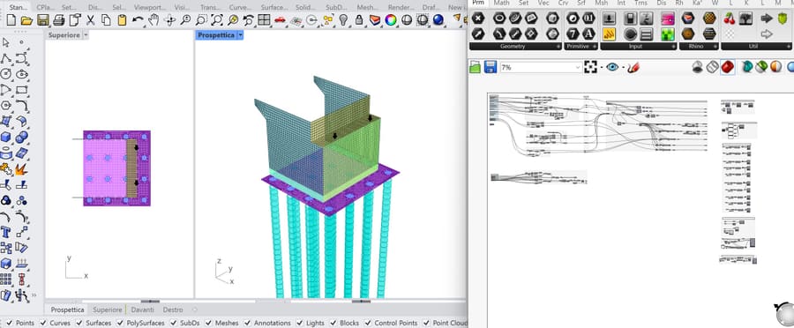Click the pink Gradient component icon
794x328 pixels.
[x=668, y=19]
